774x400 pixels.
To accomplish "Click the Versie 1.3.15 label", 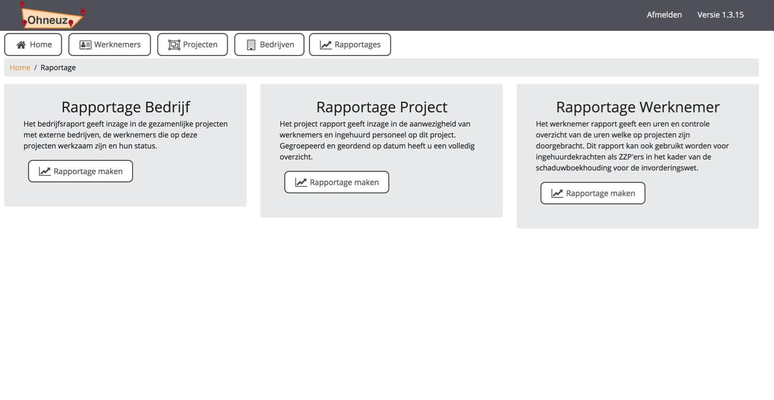I will click(721, 15).
